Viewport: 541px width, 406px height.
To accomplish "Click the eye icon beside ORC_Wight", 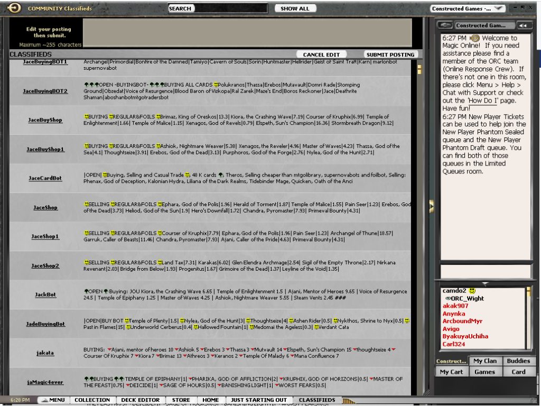I will (448, 298).
